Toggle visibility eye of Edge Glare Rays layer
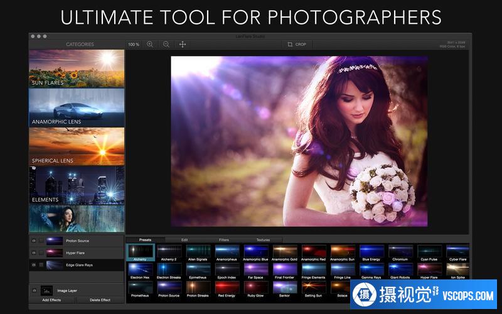Image resolution: width=502 pixels, height=314 pixels. 34,265
